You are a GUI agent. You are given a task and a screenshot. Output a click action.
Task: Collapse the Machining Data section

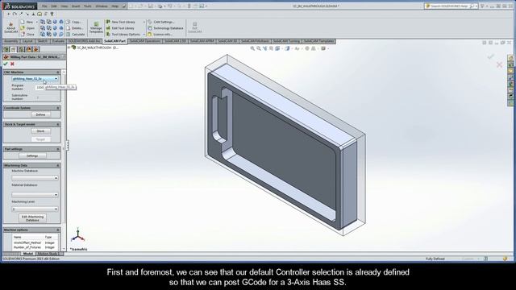point(58,165)
